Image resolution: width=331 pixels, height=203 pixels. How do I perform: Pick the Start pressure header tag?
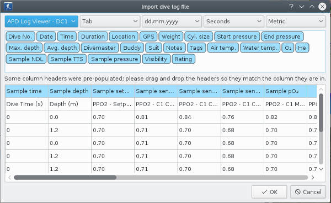click(237, 37)
